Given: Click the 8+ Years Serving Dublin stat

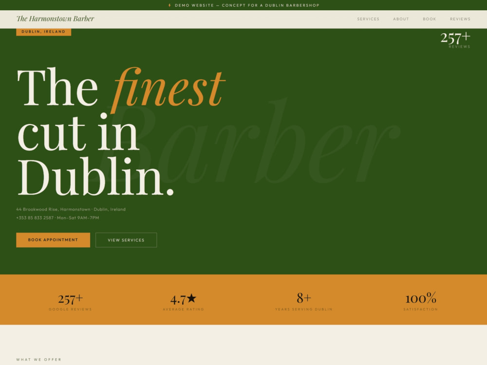Looking at the screenshot, I should (x=304, y=301).
